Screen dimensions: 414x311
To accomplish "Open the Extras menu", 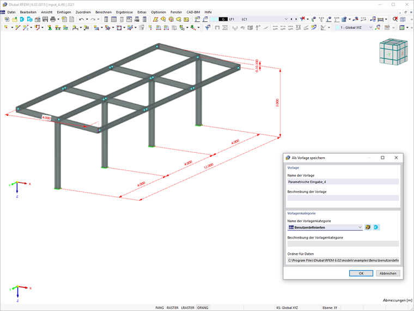I will click(142, 12).
